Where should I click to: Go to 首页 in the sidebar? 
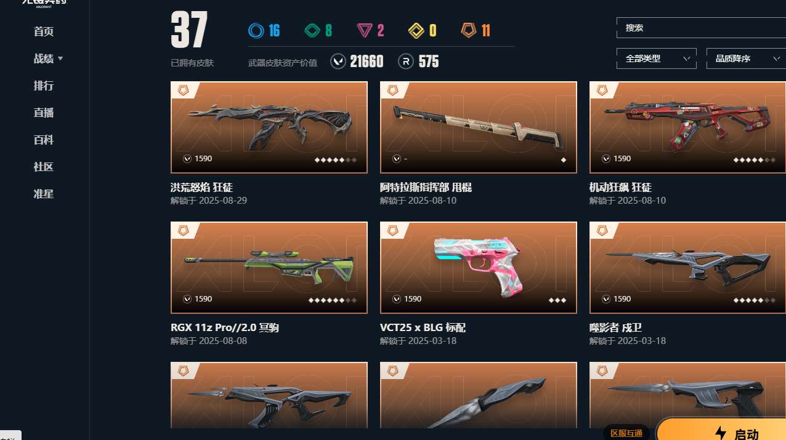(x=44, y=31)
